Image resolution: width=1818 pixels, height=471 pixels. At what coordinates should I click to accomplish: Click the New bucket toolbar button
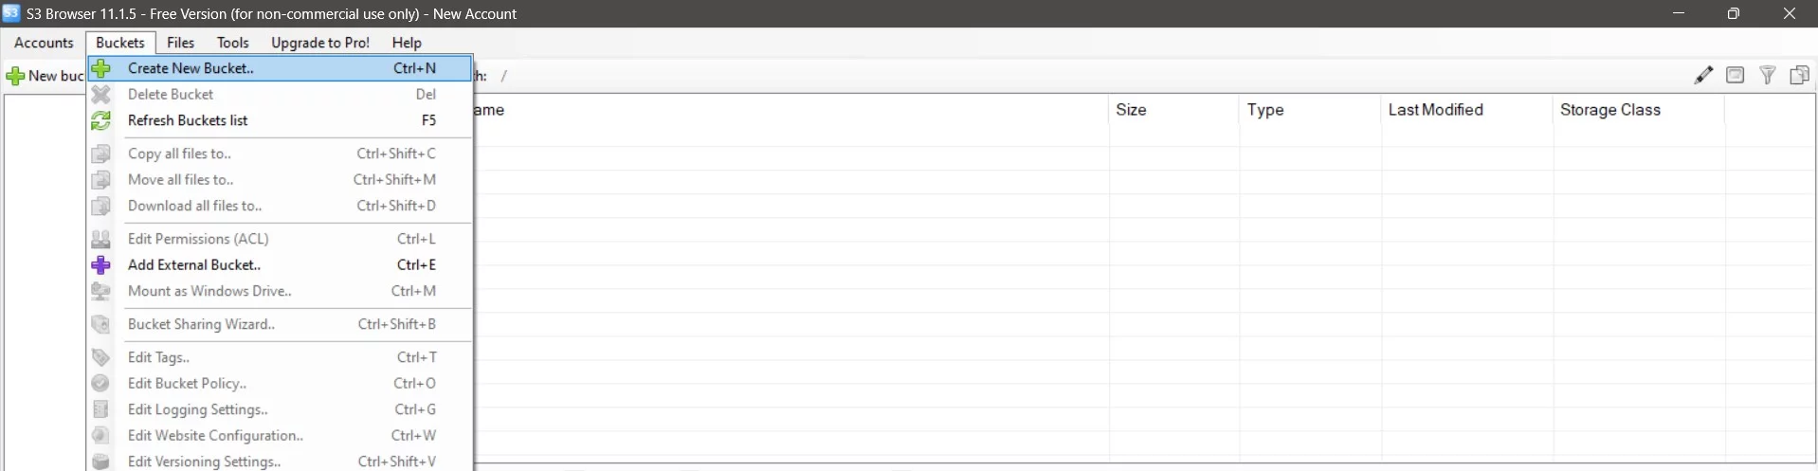tap(45, 76)
